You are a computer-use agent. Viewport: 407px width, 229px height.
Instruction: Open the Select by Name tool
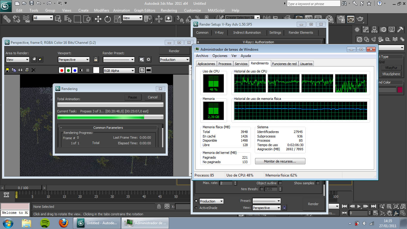(68, 19)
